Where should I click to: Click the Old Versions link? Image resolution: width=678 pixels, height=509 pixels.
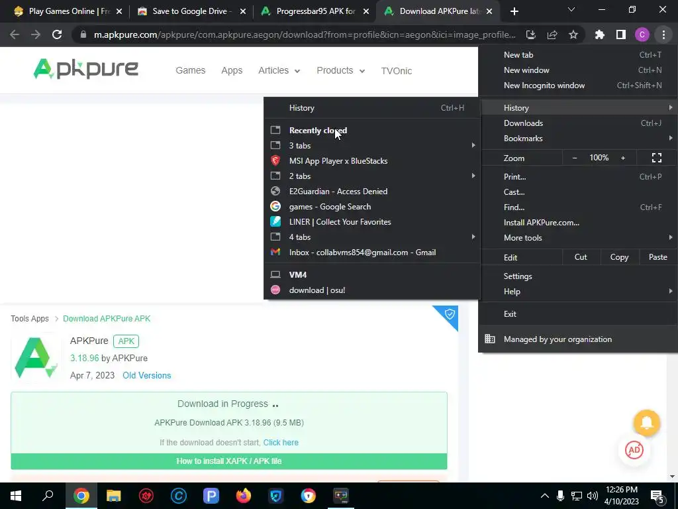point(146,375)
